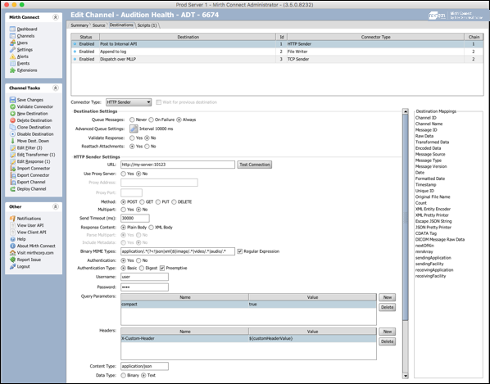Open the Users icon
The height and width of the screenshot is (384, 490).
(x=12, y=43)
